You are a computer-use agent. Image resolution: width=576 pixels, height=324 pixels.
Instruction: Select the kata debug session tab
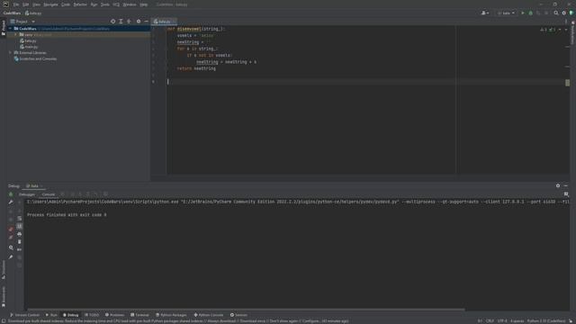(34, 186)
